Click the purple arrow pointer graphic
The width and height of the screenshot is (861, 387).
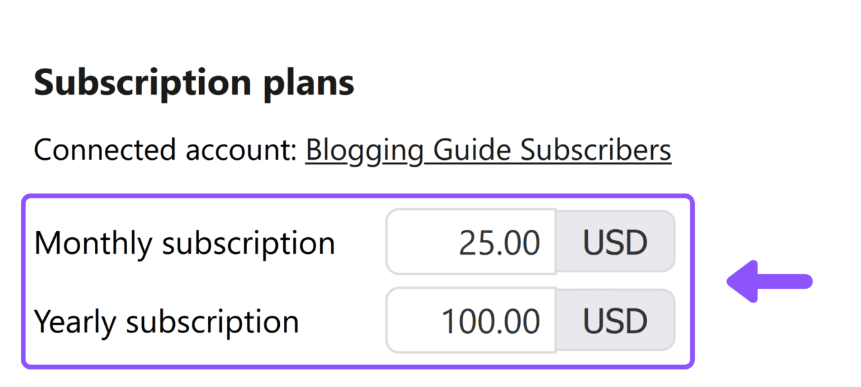point(767,281)
